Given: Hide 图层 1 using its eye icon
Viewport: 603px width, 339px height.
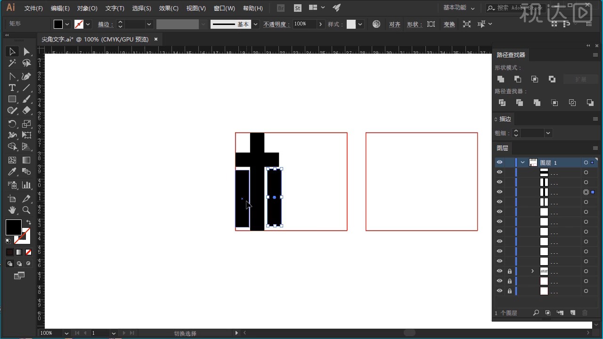Looking at the screenshot, I should click(x=499, y=162).
